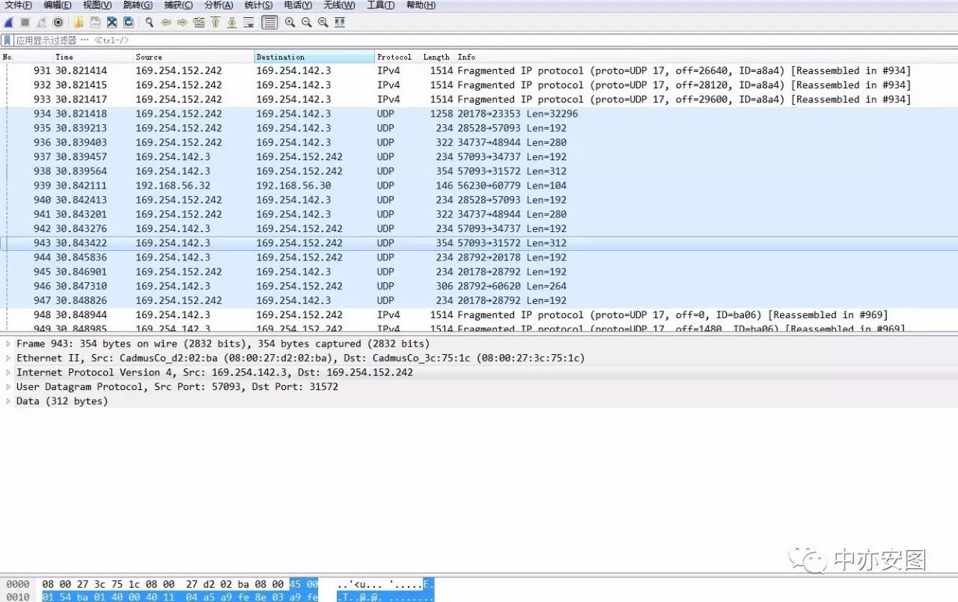Start capturing packets with the shark fin icon
The width and height of the screenshot is (958, 602).
pyautogui.click(x=9, y=22)
